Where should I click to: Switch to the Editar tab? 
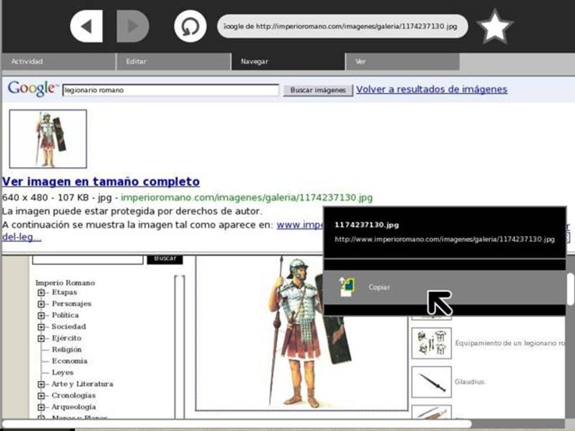point(174,62)
